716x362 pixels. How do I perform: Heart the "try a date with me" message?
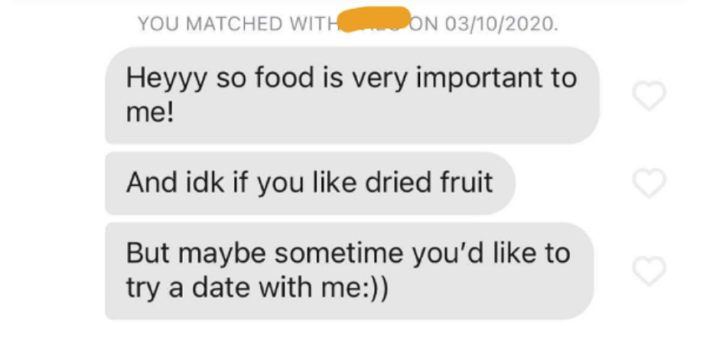[649, 271]
